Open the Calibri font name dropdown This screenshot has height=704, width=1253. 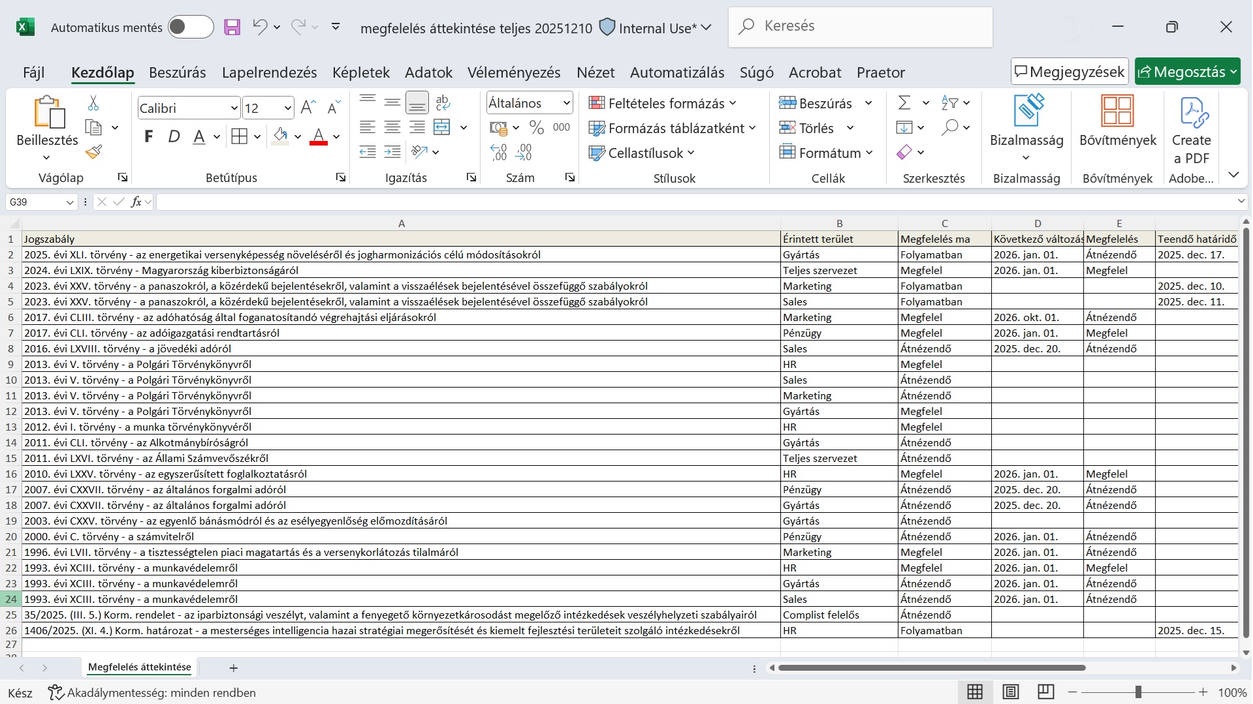click(234, 108)
